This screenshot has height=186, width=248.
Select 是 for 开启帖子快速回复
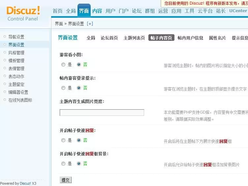[63, 140]
